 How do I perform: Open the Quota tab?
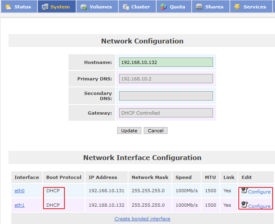174,6
